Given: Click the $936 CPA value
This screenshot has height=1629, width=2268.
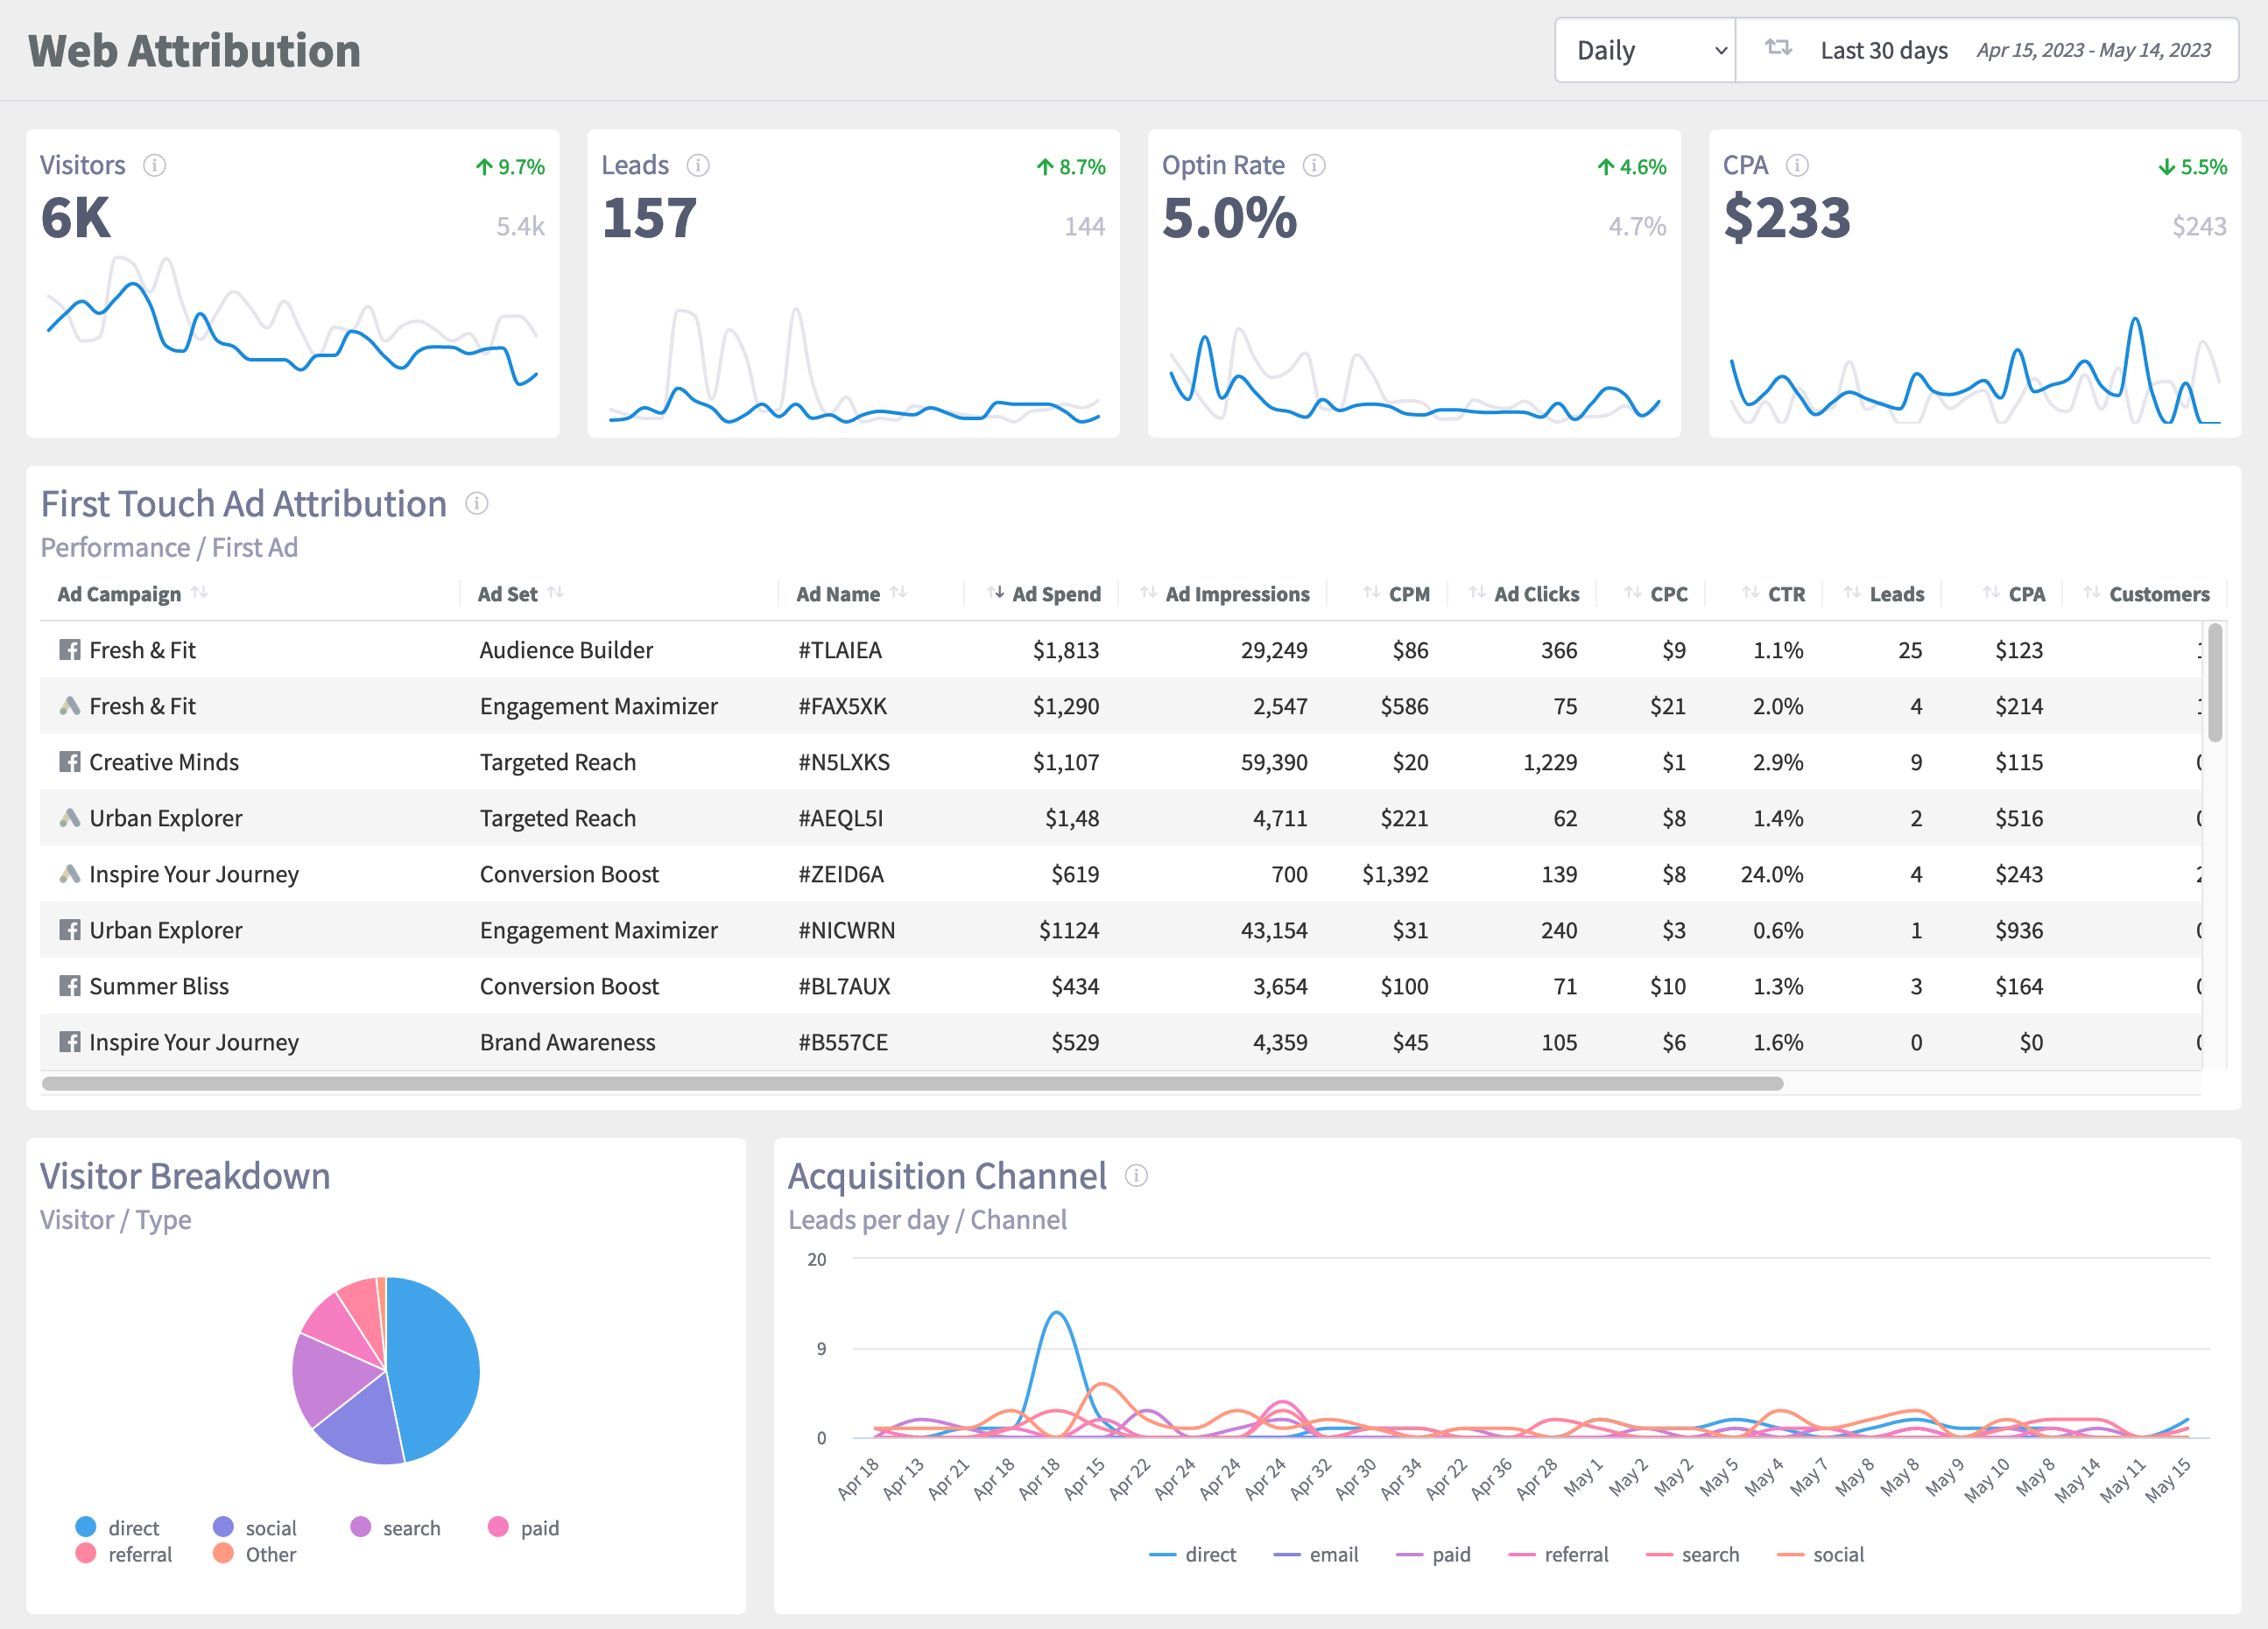Looking at the screenshot, I should [x=2019, y=930].
